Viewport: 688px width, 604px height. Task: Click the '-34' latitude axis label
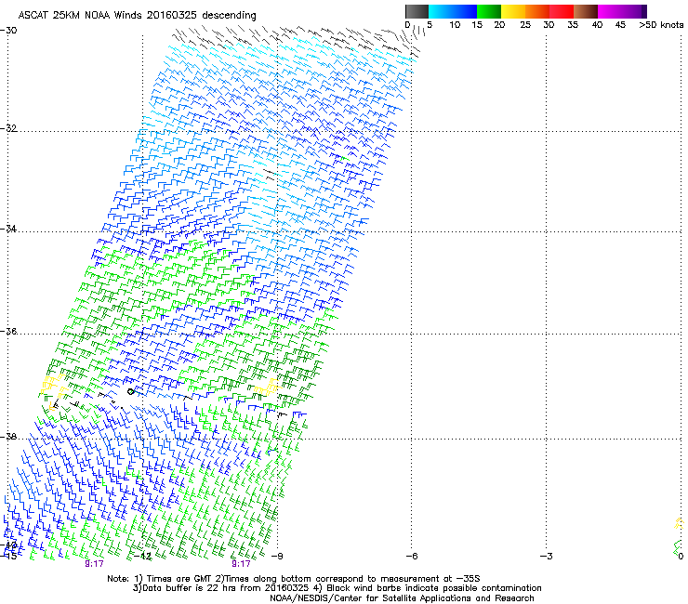(x=8, y=229)
